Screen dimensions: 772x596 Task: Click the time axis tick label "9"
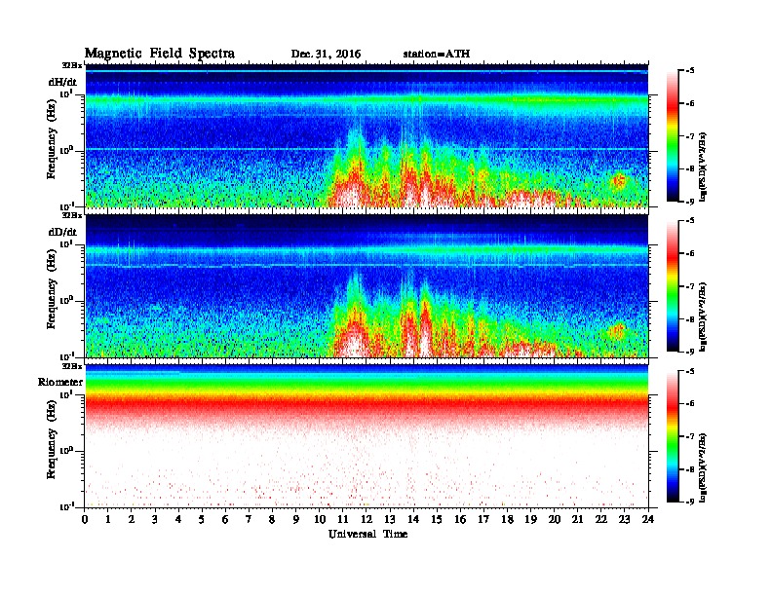point(296,519)
